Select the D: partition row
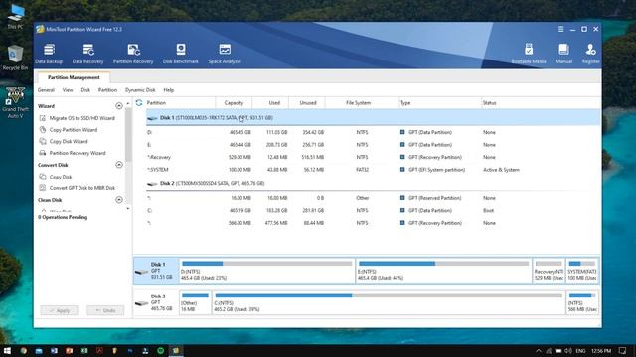The height and width of the screenshot is (357, 636). click(x=374, y=132)
